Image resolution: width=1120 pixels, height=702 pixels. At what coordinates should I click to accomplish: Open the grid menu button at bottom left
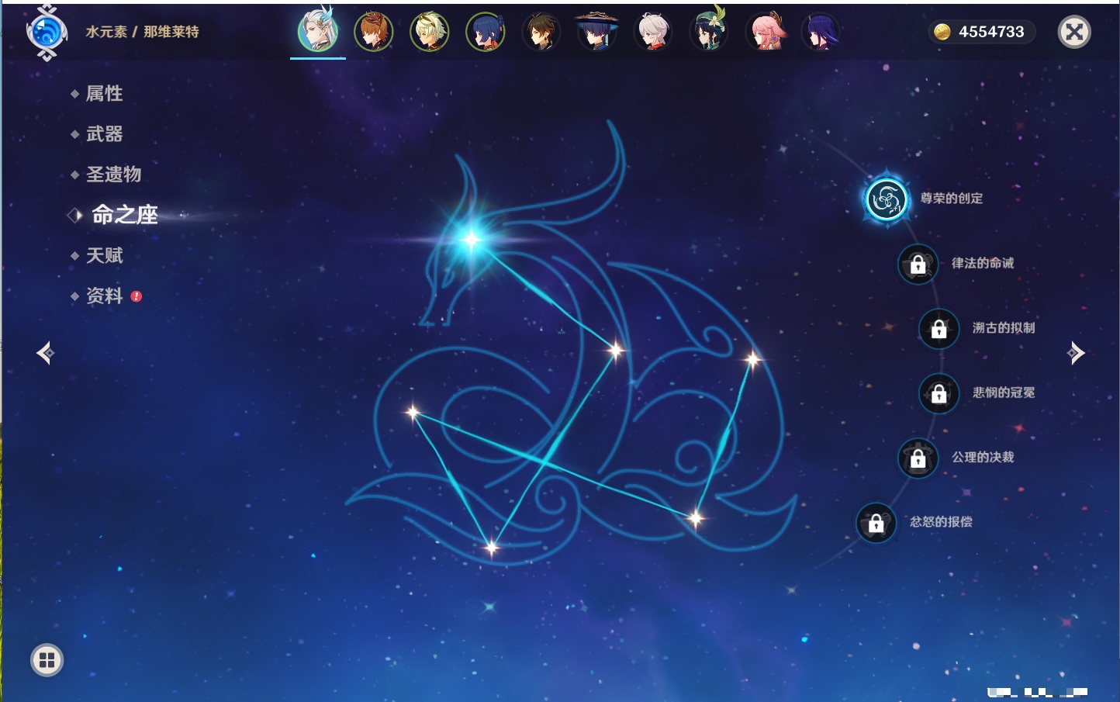point(47,660)
